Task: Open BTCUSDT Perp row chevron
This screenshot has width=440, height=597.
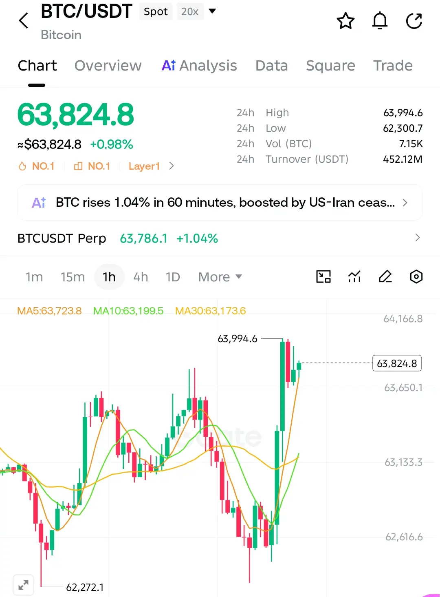Action: [417, 238]
